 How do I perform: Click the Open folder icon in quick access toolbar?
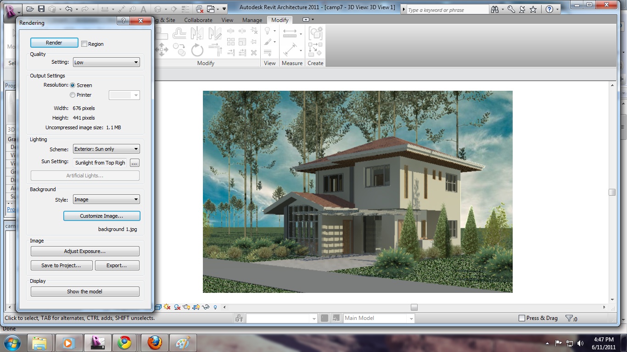tap(30, 9)
